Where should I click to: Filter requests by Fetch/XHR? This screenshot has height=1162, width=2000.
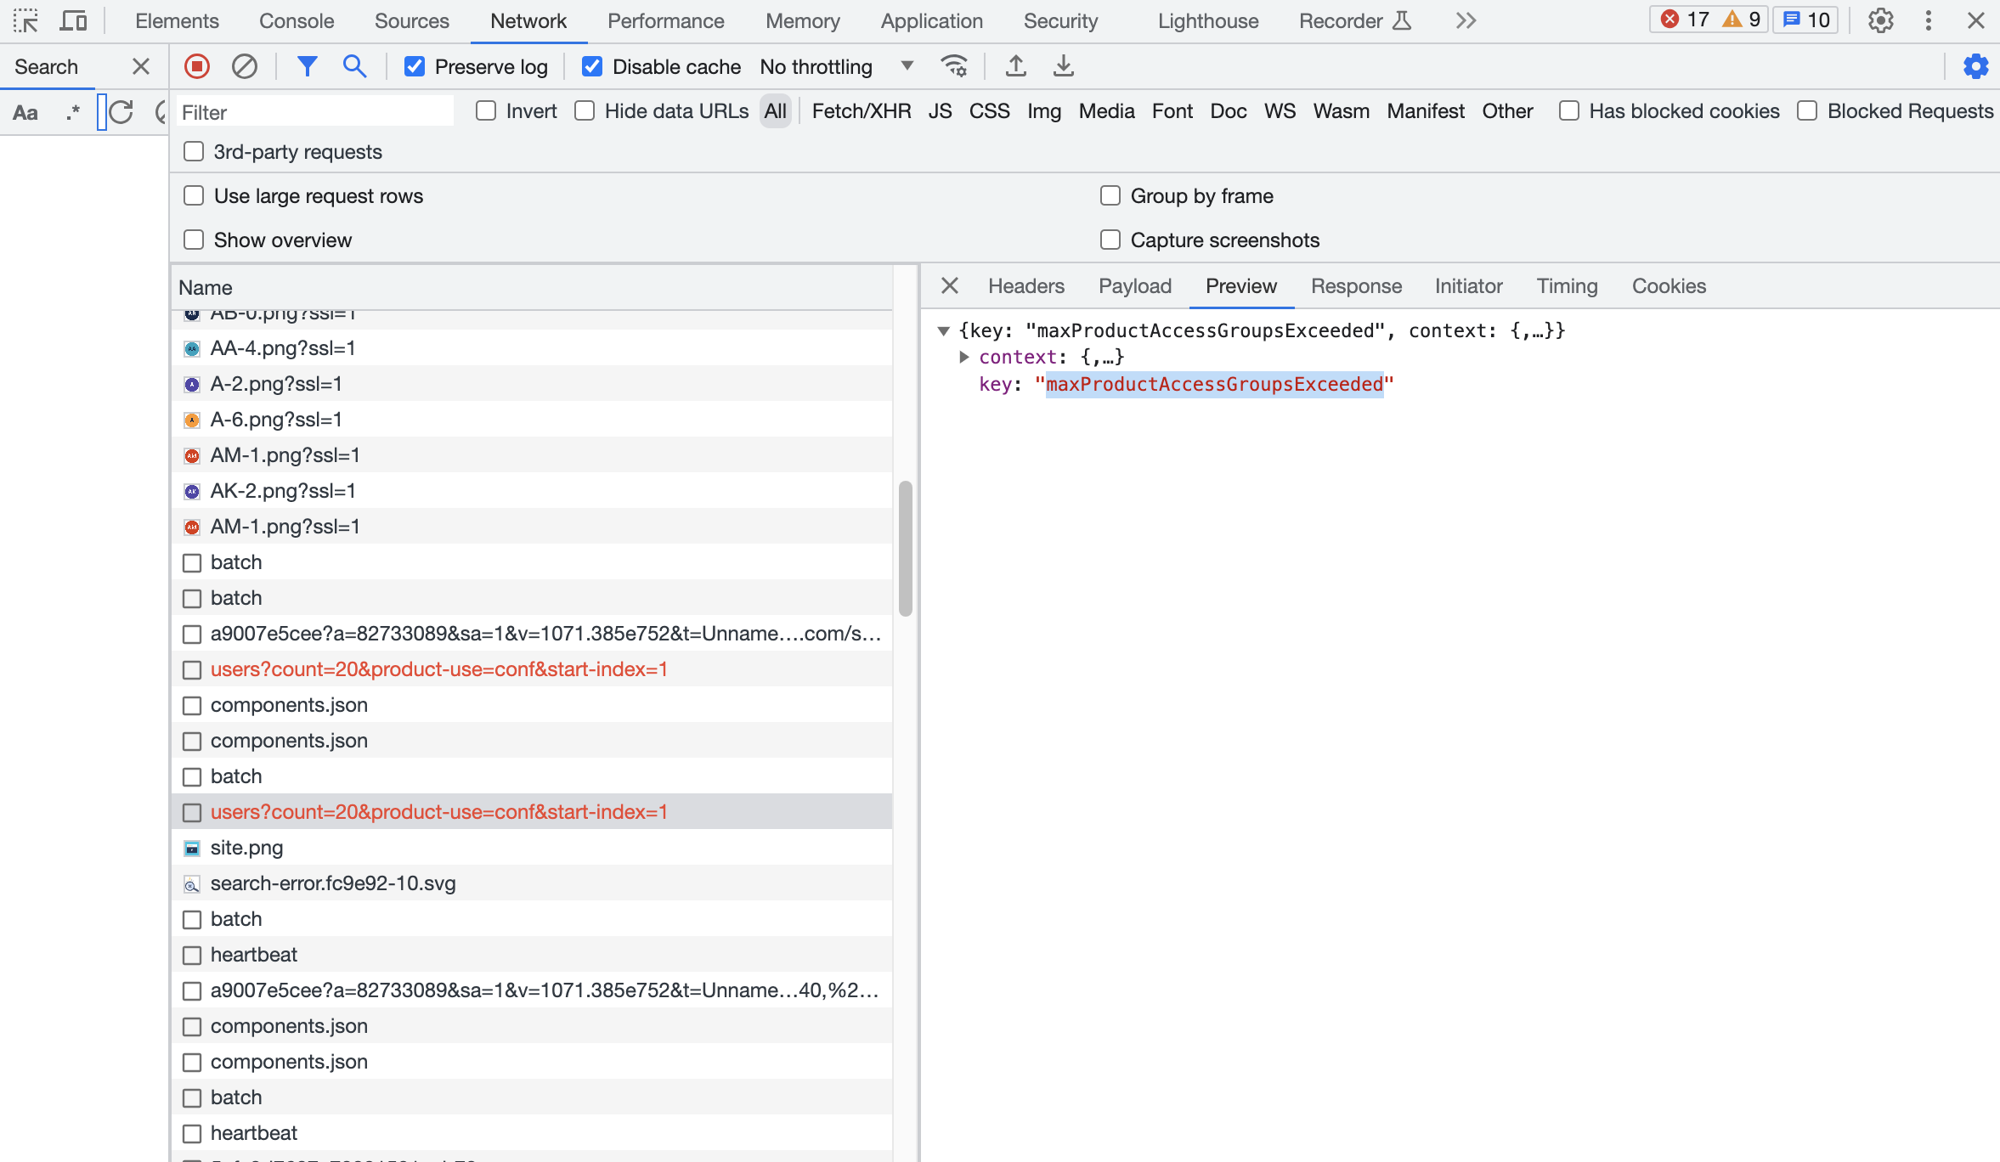coord(861,111)
